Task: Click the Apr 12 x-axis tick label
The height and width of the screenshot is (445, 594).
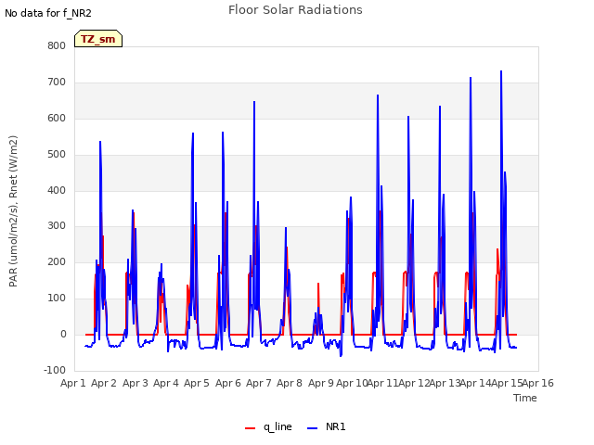Action: point(414,383)
